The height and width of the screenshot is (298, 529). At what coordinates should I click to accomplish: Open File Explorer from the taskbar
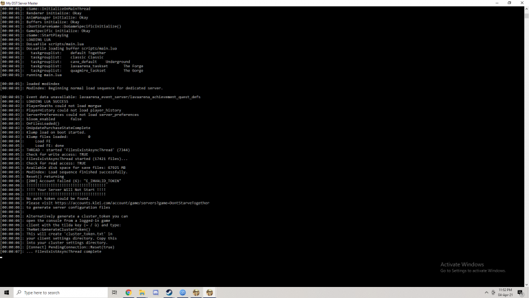142,293
